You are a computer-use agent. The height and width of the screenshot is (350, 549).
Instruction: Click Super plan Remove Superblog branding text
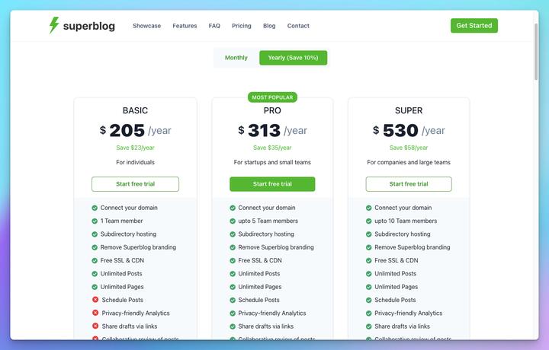[412, 247]
